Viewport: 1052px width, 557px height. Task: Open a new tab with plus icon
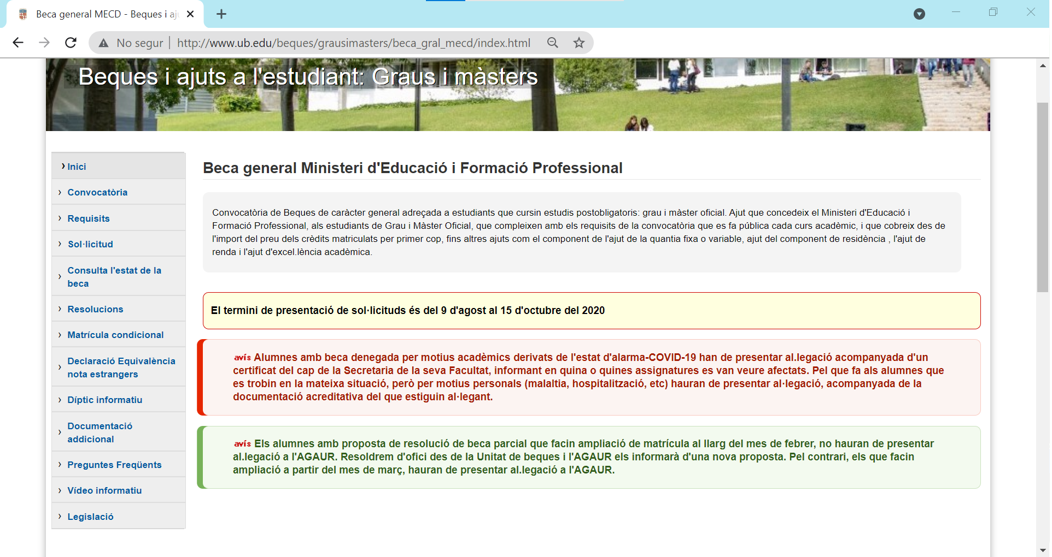pyautogui.click(x=221, y=14)
